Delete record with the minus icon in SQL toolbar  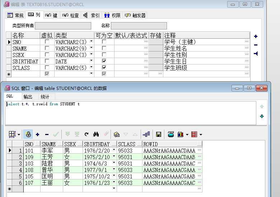pyautogui.click(x=47, y=134)
